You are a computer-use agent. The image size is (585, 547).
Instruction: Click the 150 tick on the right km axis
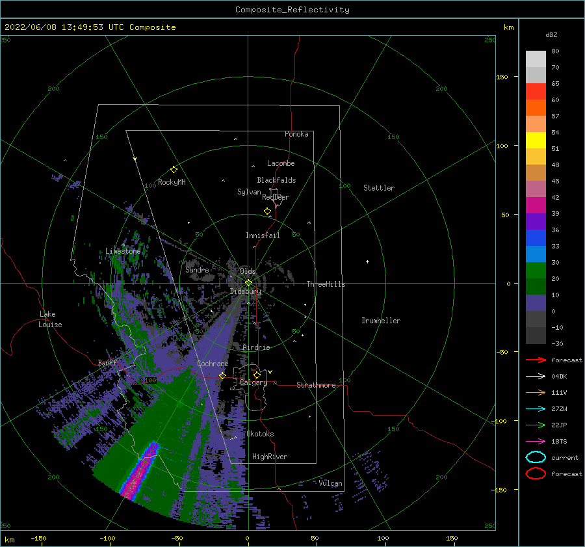(x=502, y=77)
